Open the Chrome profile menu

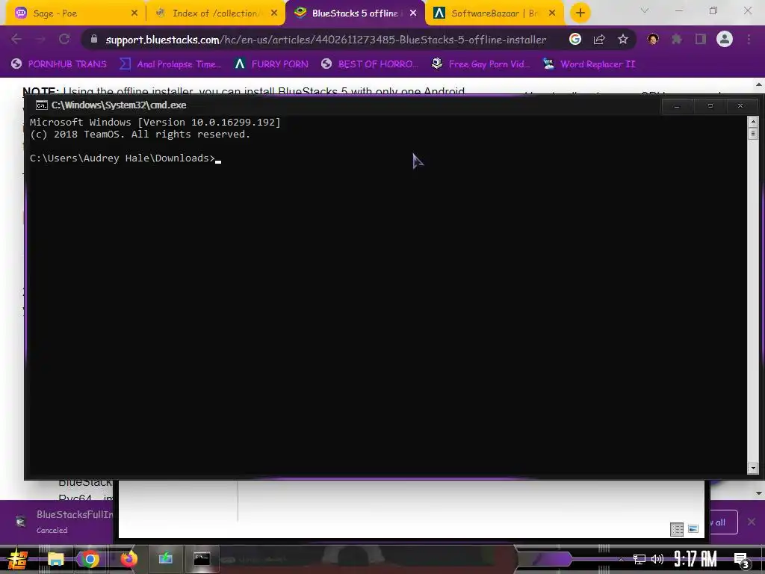(x=725, y=39)
